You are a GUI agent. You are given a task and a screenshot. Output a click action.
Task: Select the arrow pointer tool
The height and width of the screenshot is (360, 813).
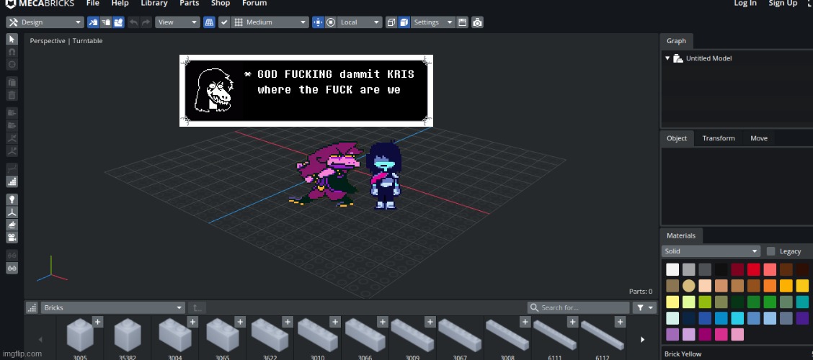click(12, 40)
